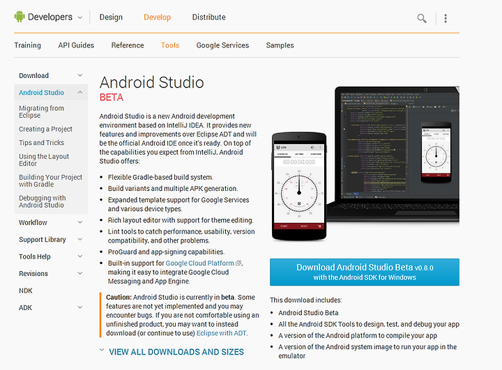
Task: Click the laptop screenshot with IDE
Action: [x=394, y=153]
